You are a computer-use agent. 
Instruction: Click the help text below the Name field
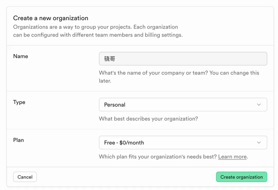tap(179, 77)
